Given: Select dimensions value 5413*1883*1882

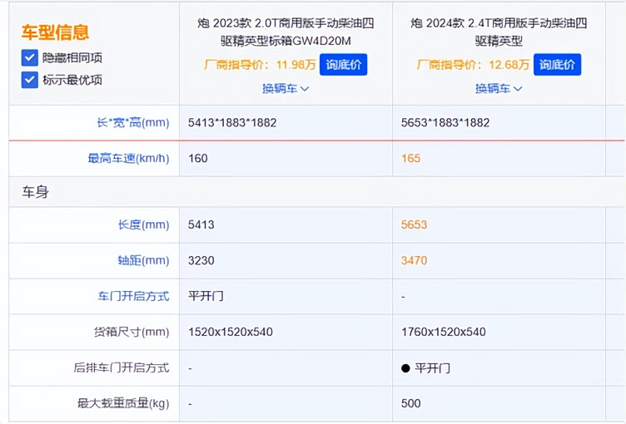Looking at the screenshot, I should tap(232, 122).
